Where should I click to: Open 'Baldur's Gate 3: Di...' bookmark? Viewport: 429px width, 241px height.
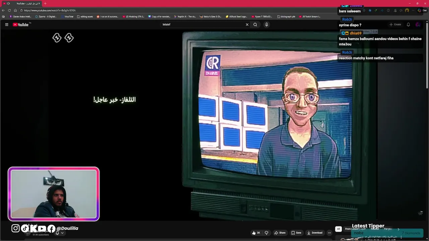click(211, 16)
